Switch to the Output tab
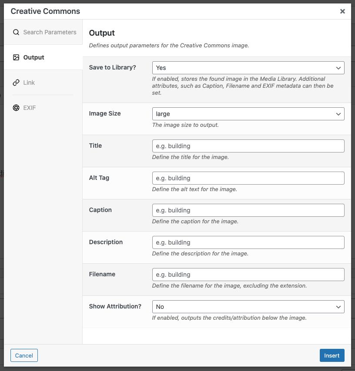 tap(43, 57)
